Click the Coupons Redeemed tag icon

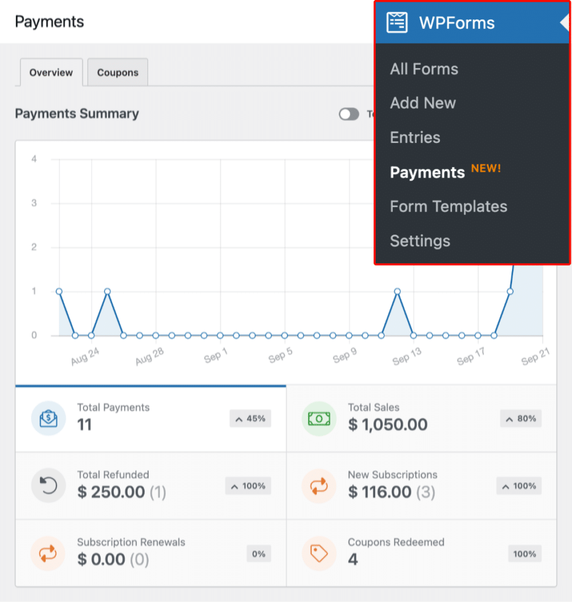click(319, 553)
